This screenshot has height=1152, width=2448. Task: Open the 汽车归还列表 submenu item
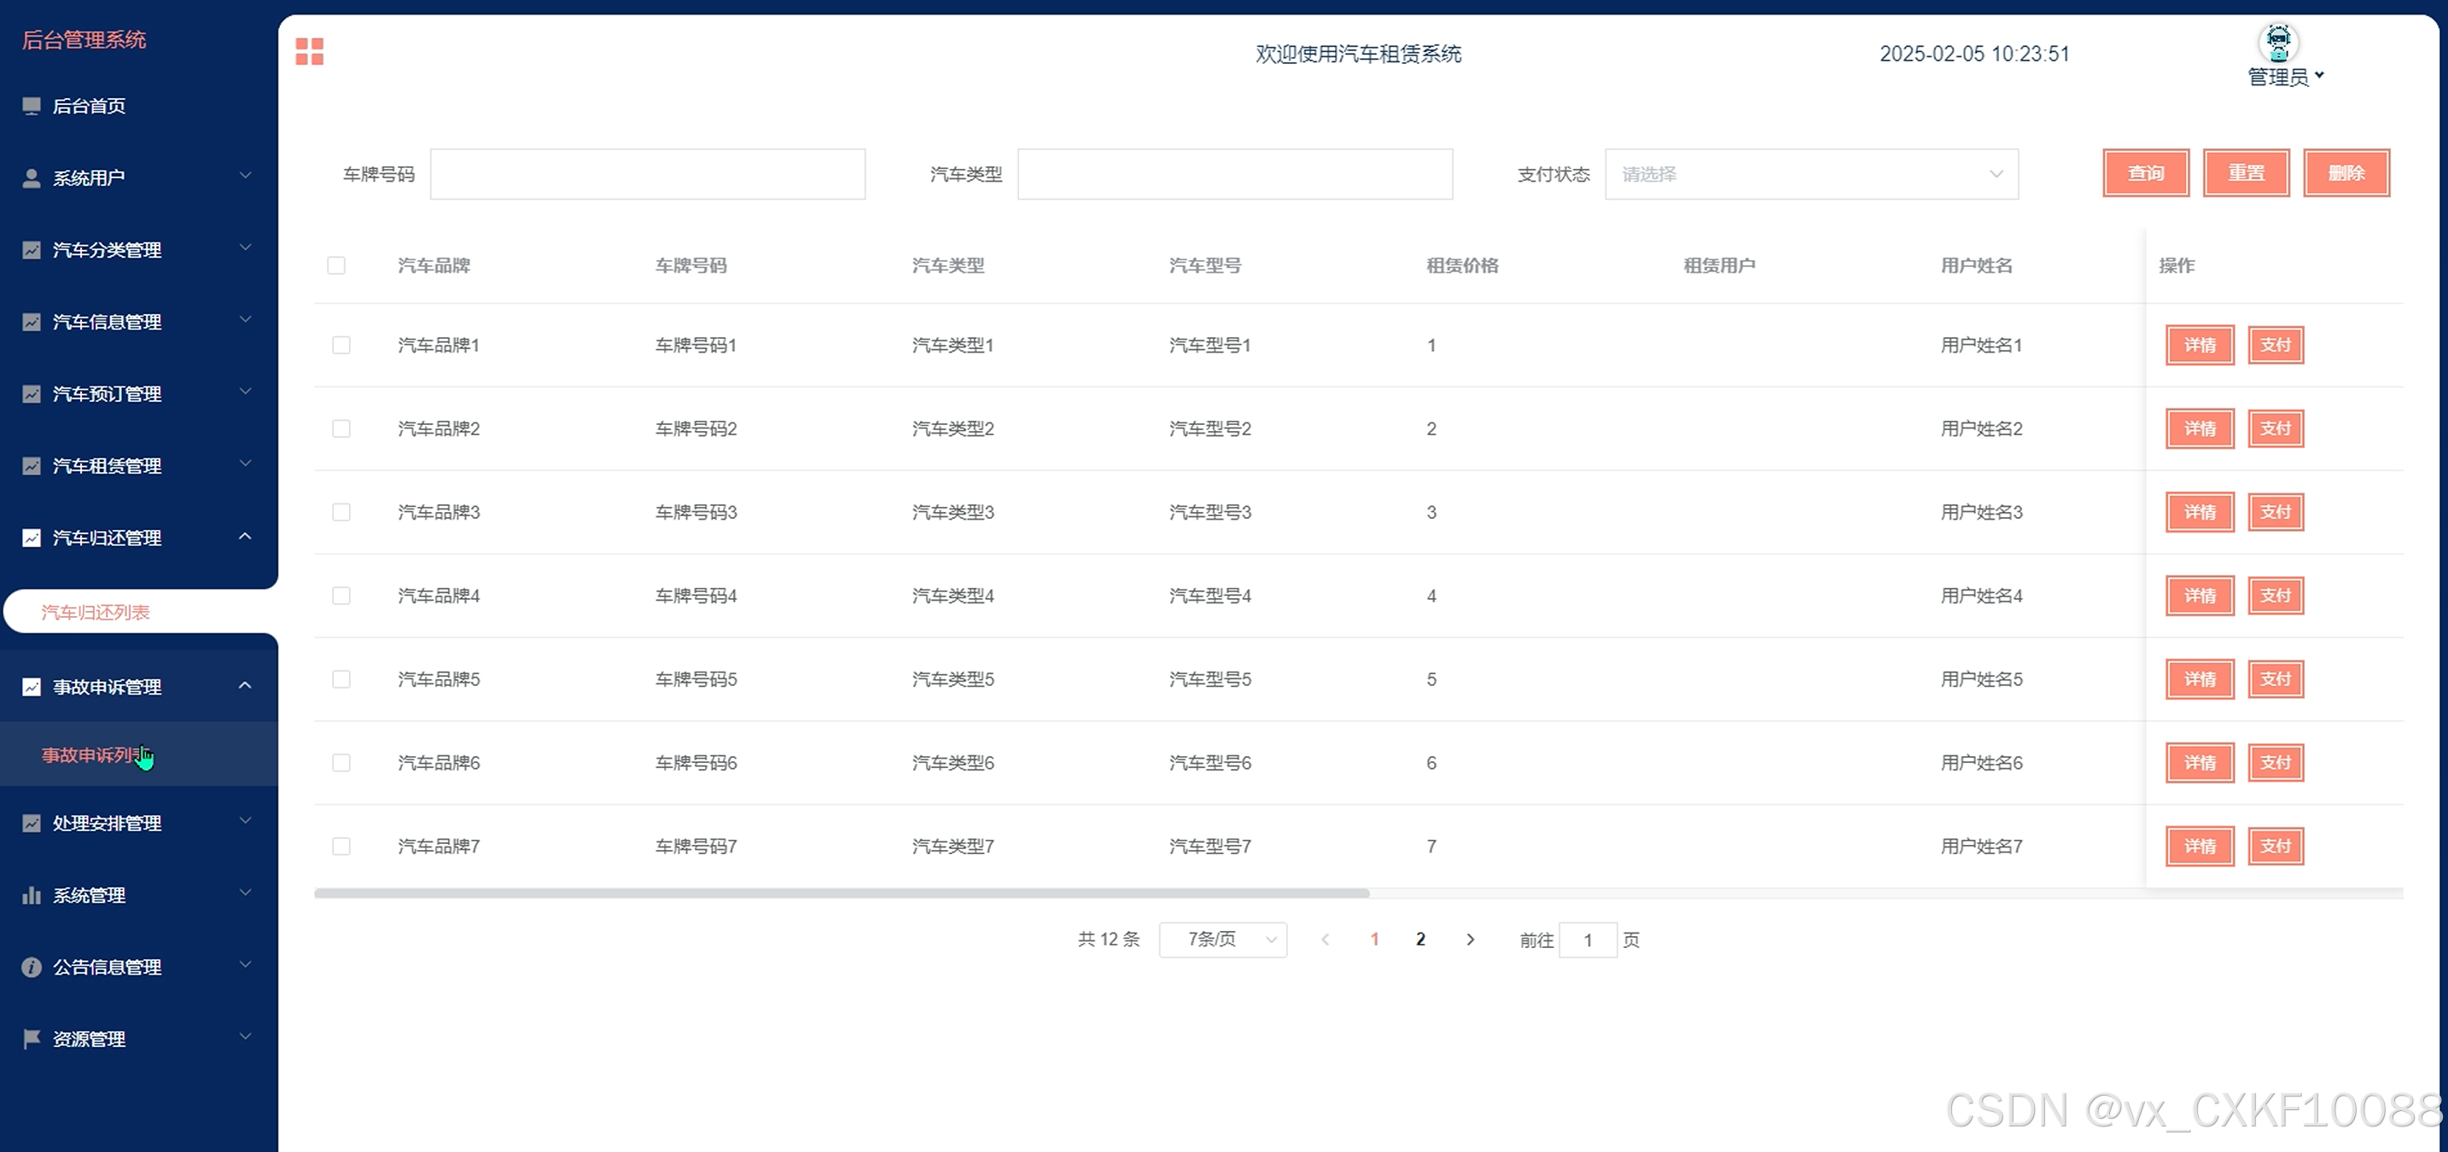tap(96, 613)
